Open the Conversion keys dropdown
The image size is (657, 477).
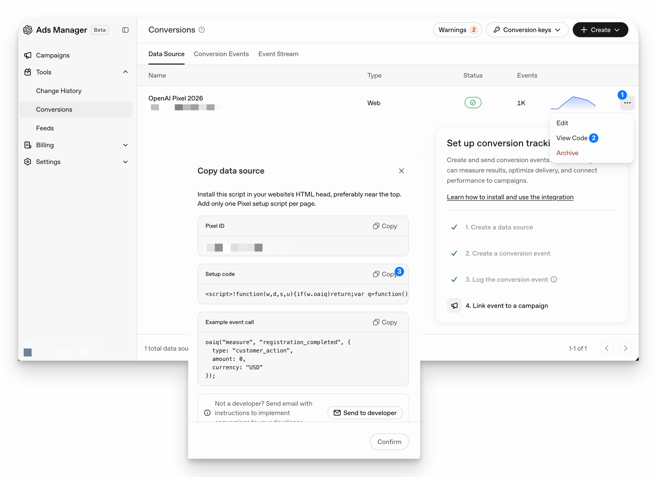point(527,30)
